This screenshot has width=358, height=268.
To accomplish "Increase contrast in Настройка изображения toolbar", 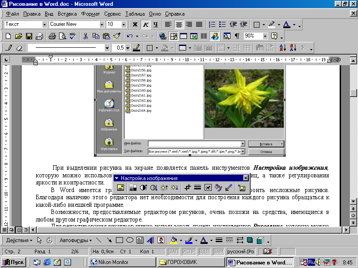I will coord(143,188).
